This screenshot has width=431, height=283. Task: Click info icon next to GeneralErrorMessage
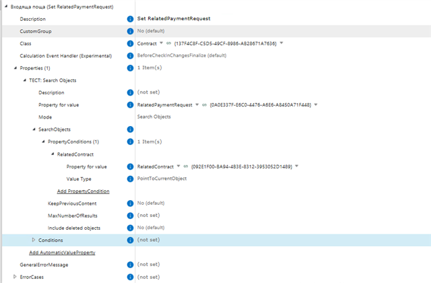(131, 265)
